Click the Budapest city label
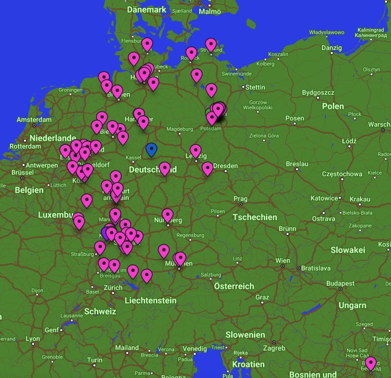391x378 pixels. 341,283
